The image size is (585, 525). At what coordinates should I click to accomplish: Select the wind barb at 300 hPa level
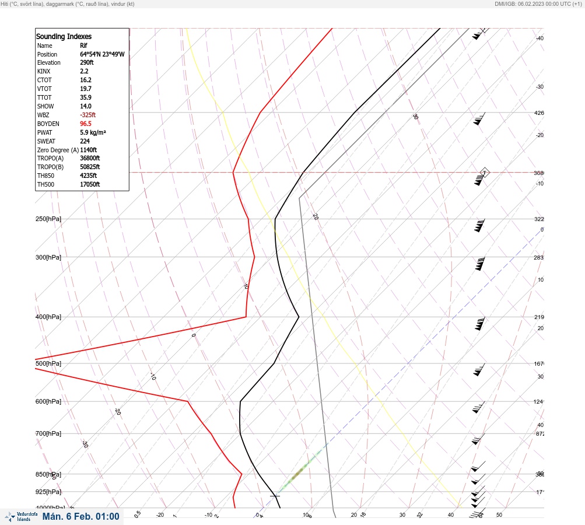point(480,264)
